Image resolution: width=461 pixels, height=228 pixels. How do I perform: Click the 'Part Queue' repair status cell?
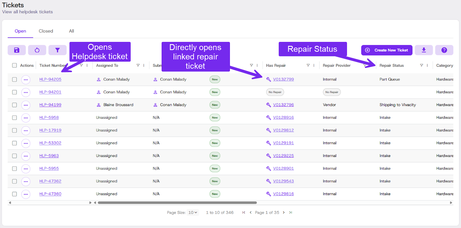(390, 79)
